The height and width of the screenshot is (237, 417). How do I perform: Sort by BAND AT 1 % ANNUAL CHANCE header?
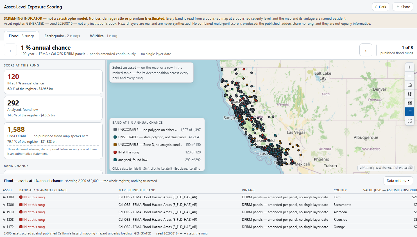(43, 190)
